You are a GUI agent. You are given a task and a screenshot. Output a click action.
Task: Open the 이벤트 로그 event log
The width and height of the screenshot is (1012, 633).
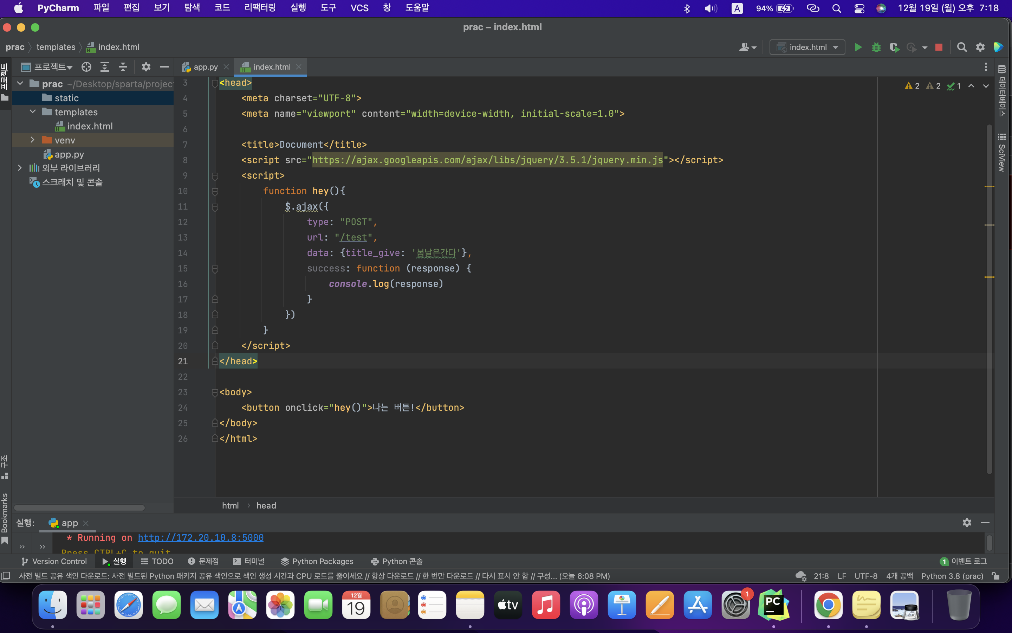[x=964, y=561]
